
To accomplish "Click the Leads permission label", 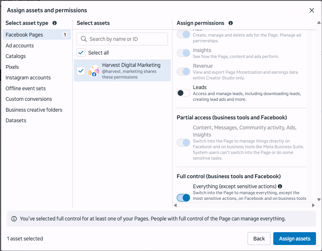I will pos(199,87).
